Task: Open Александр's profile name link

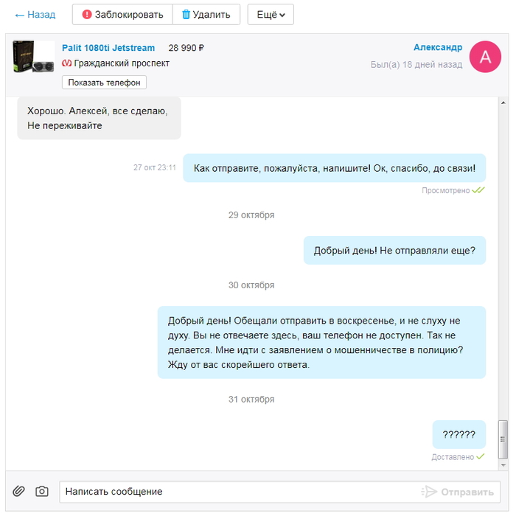Action: (x=438, y=47)
